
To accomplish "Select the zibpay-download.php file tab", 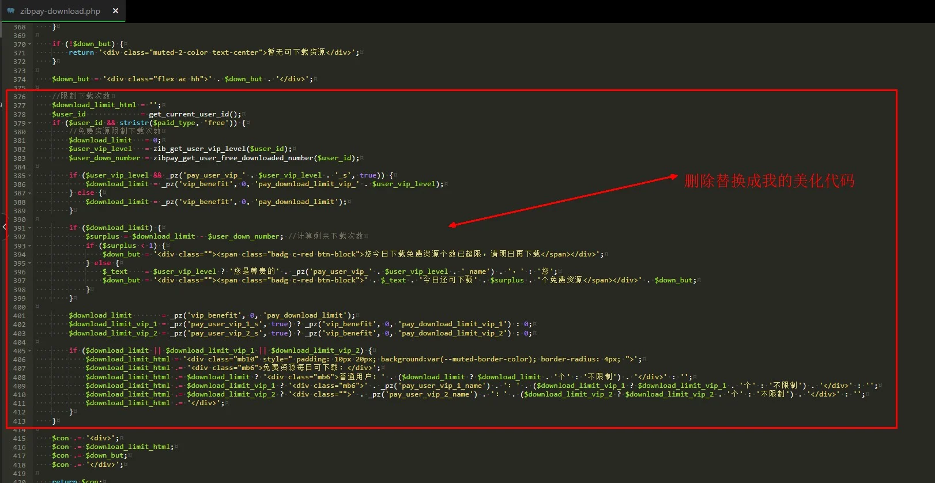I will click(x=60, y=11).
